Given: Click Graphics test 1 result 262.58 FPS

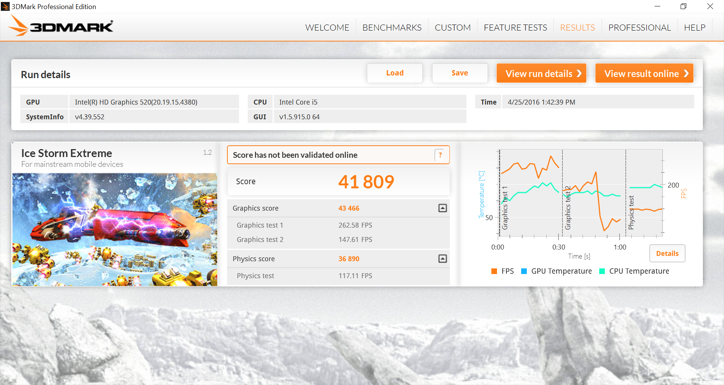Looking at the screenshot, I should [x=355, y=225].
